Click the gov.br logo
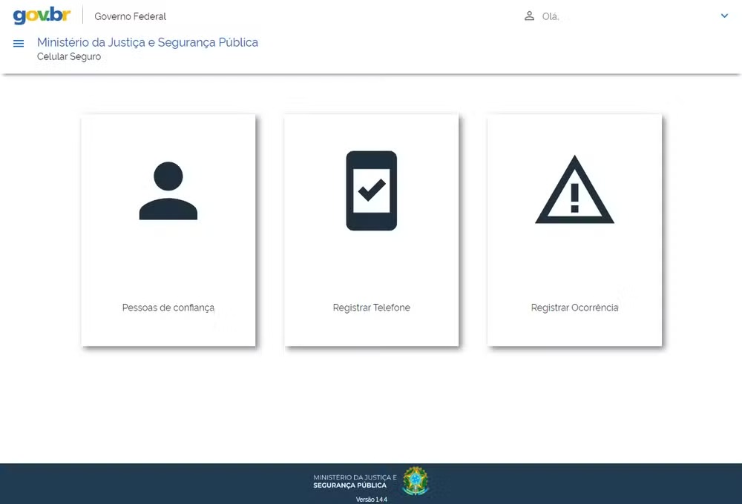The image size is (742, 504). click(x=42, y=16)
